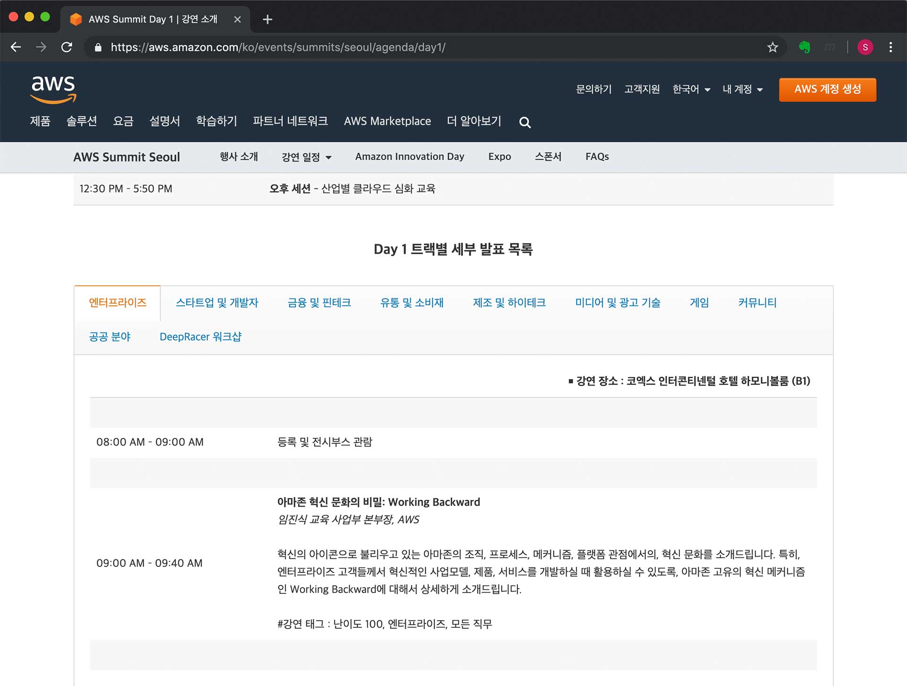Open Chrome profile avatar S

coord(865,47)
